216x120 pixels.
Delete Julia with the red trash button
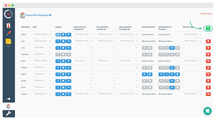click(208, 48)
